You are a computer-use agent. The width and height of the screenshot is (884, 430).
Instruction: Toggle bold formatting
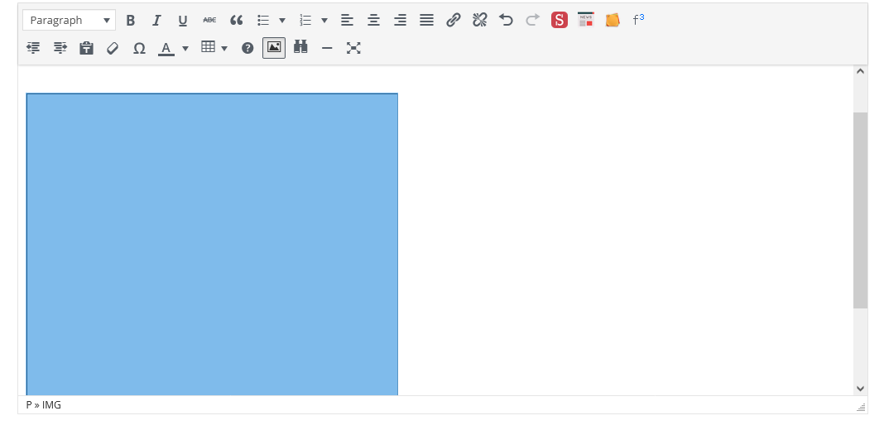click(x=130, y=21)
